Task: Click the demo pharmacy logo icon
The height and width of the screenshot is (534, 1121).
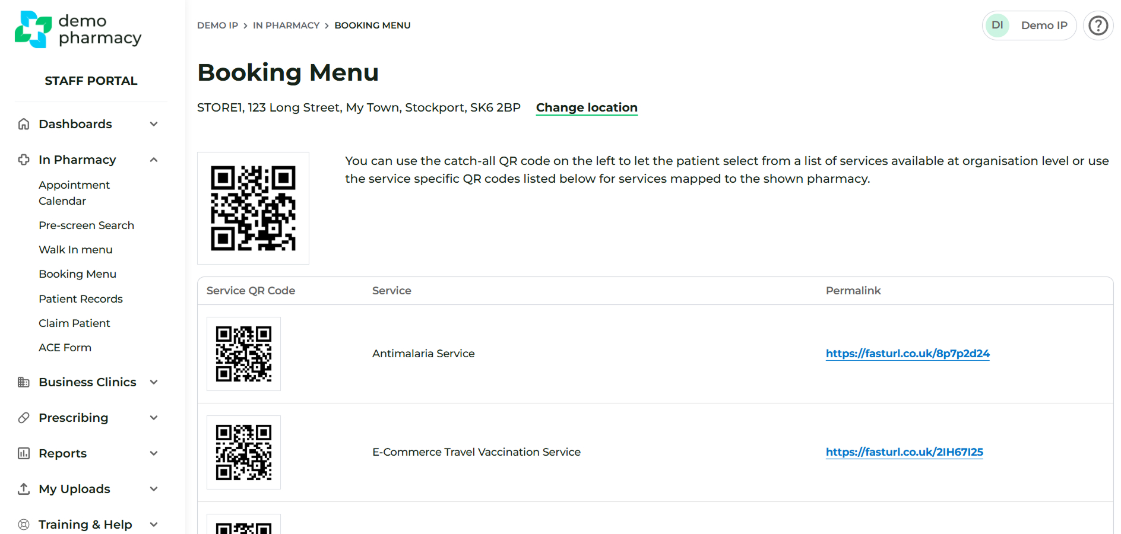Action: click(x=33, y=29)
